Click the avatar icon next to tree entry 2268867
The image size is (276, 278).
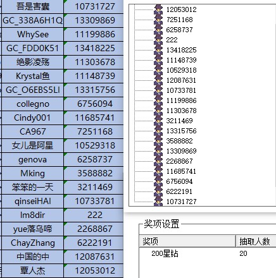[x=158, y=161]
